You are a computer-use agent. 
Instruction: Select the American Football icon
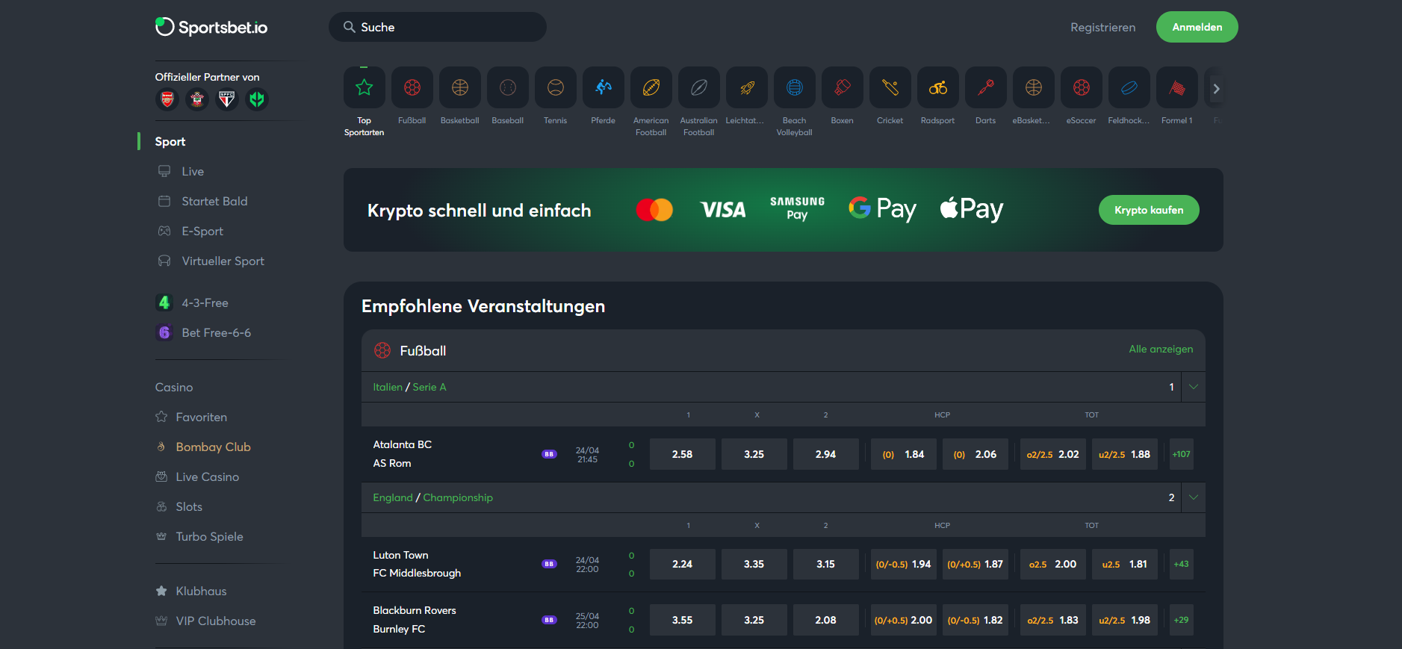point(651,88)
